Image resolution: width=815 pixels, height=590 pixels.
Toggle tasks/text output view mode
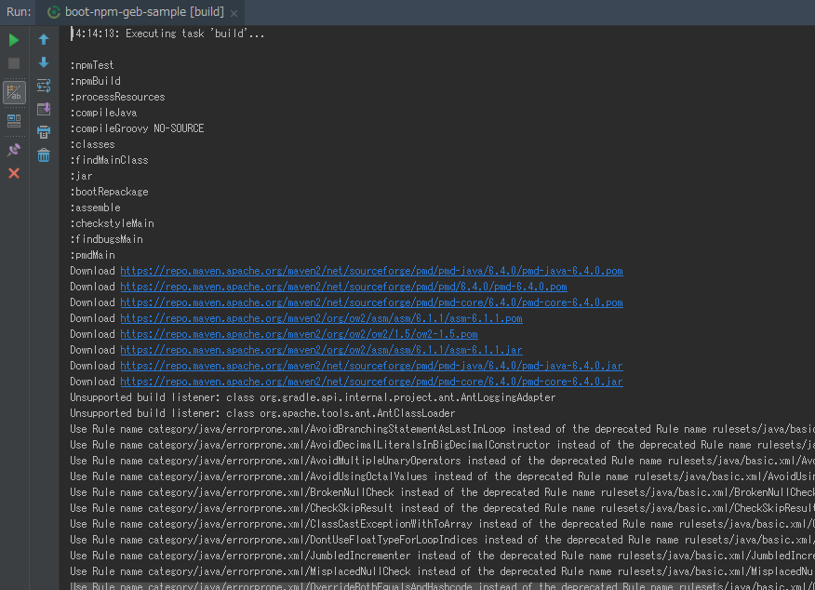point(14,92)
